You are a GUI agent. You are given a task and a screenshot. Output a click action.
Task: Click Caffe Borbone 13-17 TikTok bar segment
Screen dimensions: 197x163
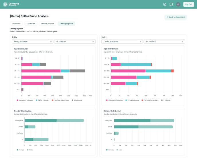point(114,58)
